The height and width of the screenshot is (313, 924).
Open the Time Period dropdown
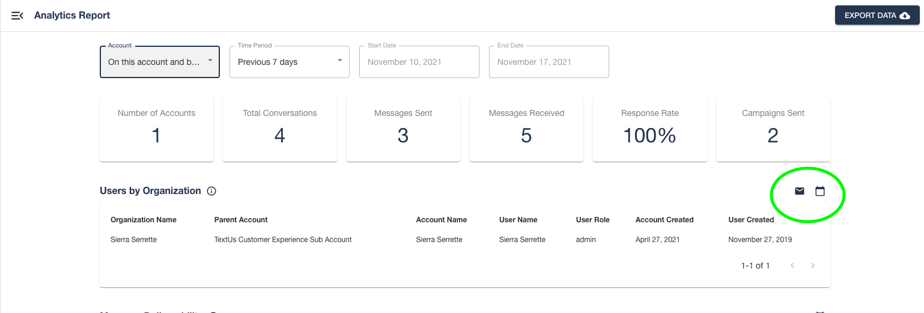coord(290,62)
